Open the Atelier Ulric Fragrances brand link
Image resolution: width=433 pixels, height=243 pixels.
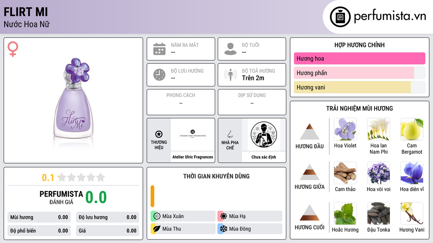(x=193, y=157)
